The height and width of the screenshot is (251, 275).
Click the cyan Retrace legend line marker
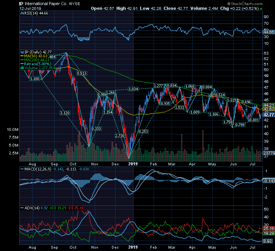click(x=22, y=64)
